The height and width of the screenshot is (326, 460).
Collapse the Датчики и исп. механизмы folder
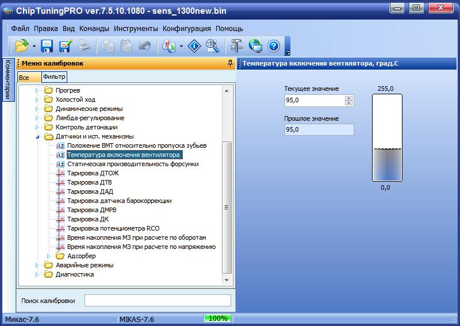(x=37, y=136)
